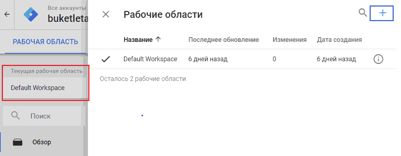Click the buketleta container name

[x=68, y=19]
